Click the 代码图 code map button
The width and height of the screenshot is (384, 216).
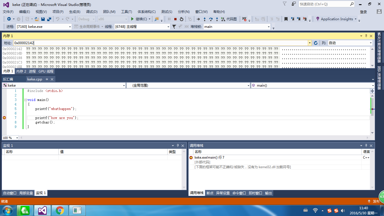click(229, 19)
